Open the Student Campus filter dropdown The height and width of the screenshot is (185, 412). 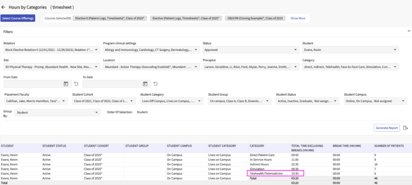pyautogui.click(x=404, y=101)
